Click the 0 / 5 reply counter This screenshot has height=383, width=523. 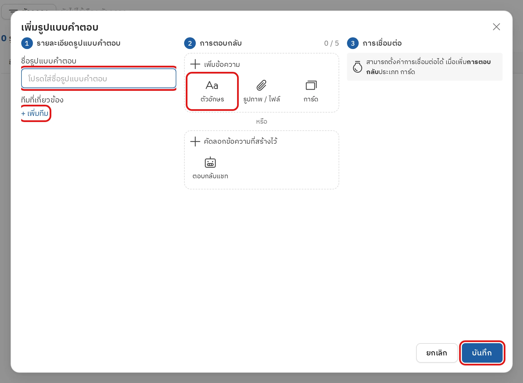coord(331,43)
